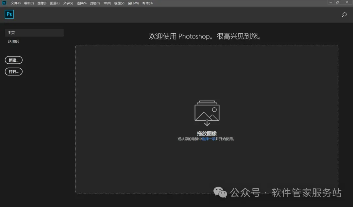Open the 滤镜(T) menu

(95, 3)
